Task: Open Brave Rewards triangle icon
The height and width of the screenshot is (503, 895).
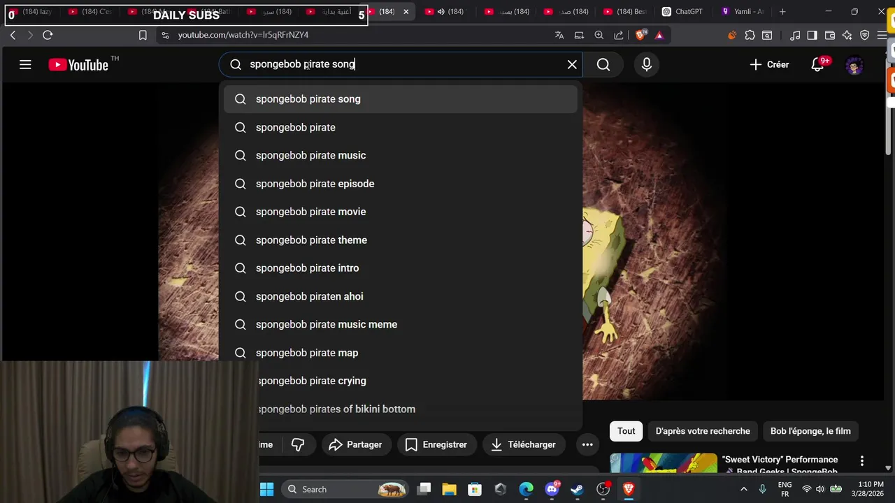Action: coord(659,35)
